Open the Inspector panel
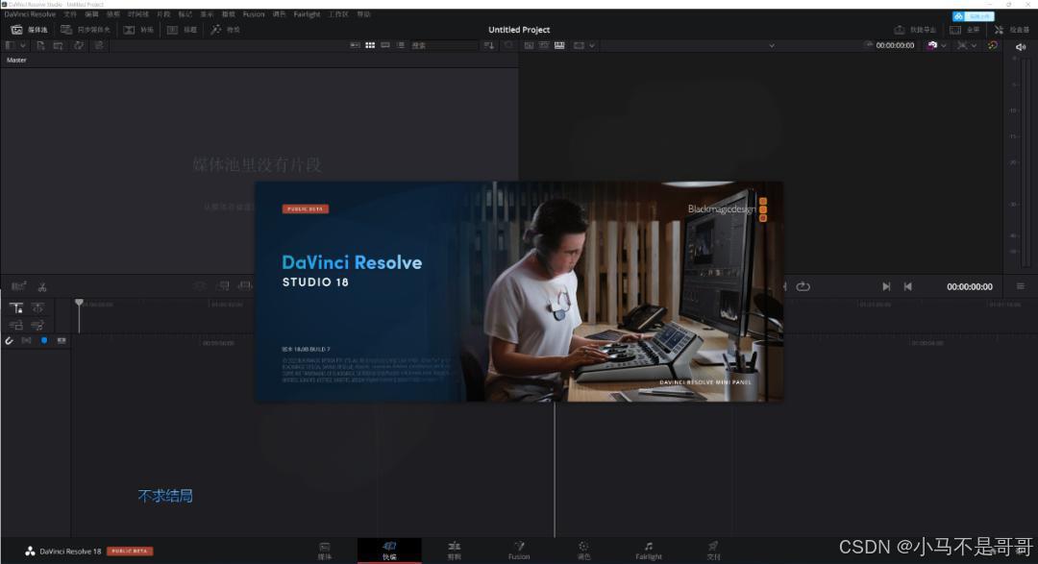Image resolution: width=1038 pixels, height=564 pixels. click(x=1011, y=30)
